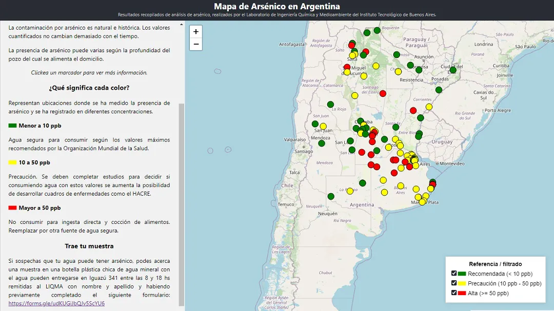Screen dimensions: 554x311
Task: Zoom out with the minus control
Action: [195, 45]
